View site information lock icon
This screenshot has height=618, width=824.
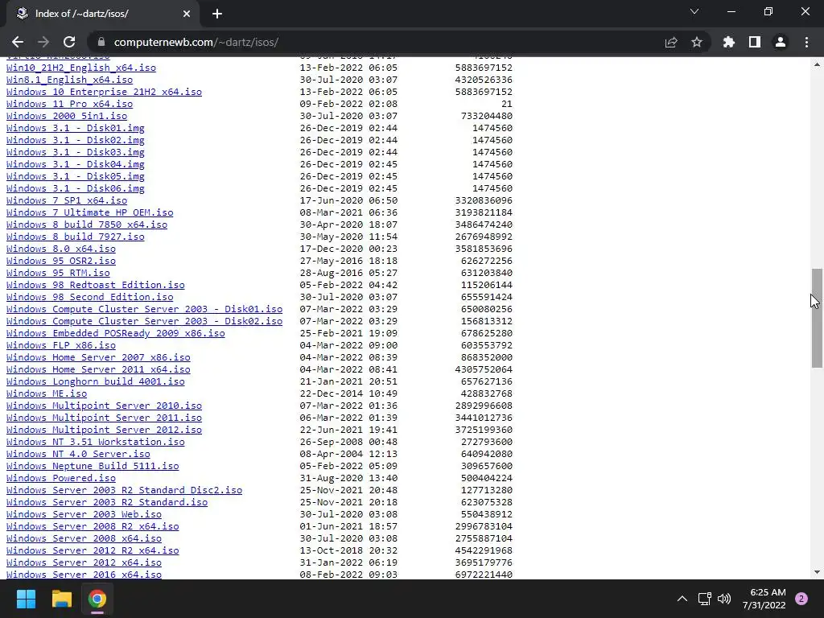[x=101, y=42]
